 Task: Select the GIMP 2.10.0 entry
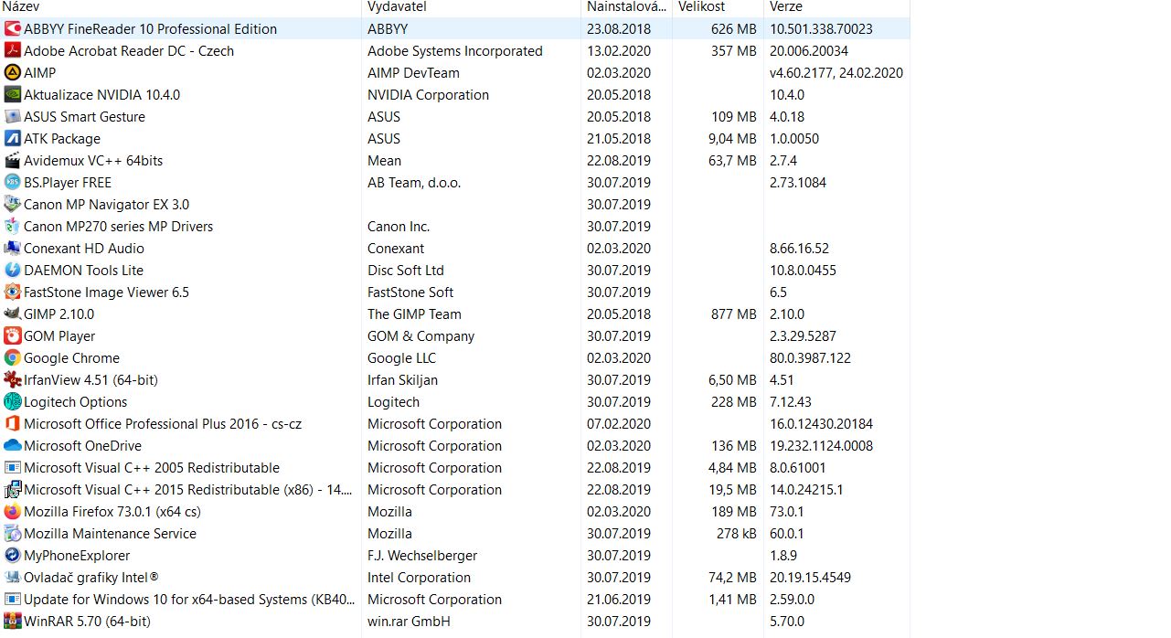59,314
